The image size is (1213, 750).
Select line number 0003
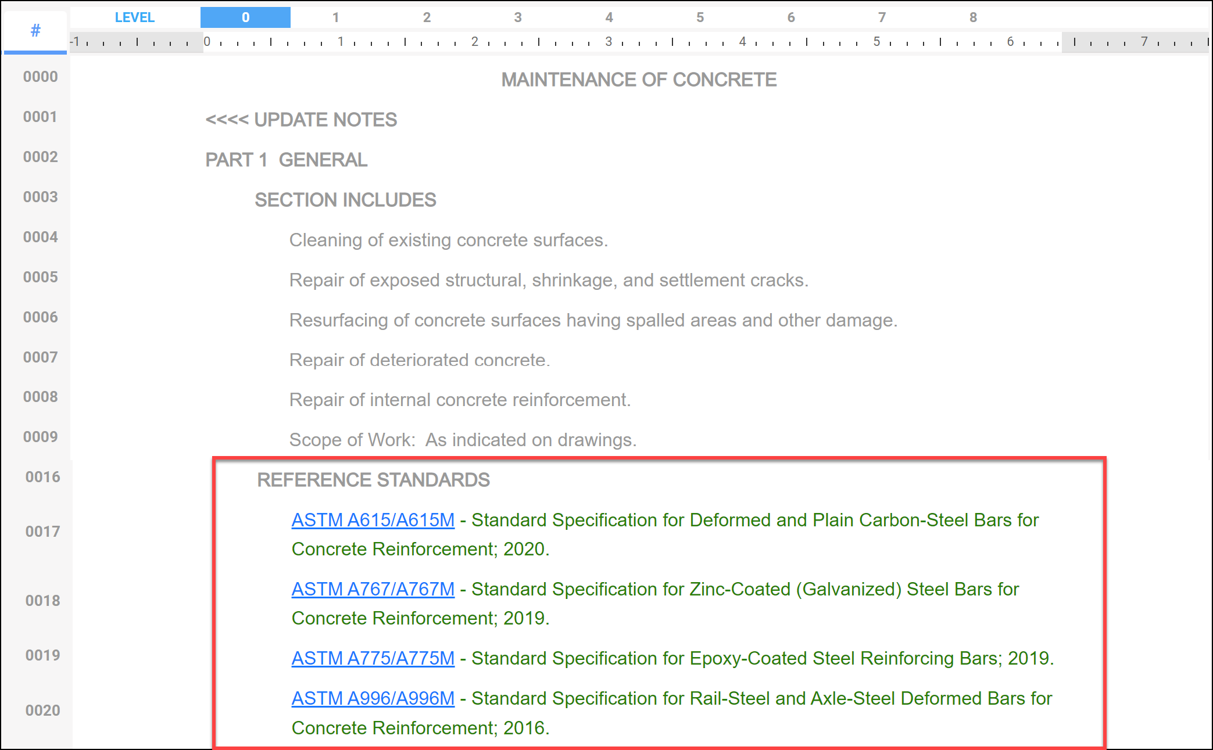click(x=40, y=197)
